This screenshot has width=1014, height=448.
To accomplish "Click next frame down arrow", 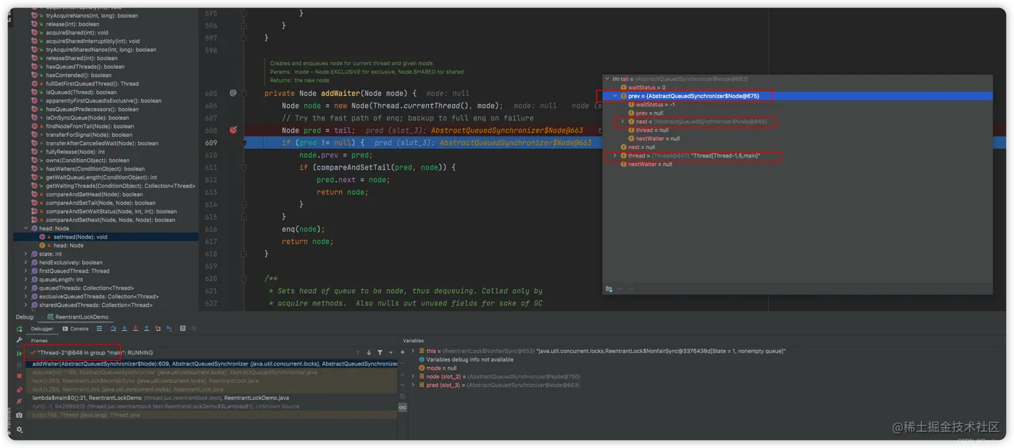I will [x=369, y=353].
